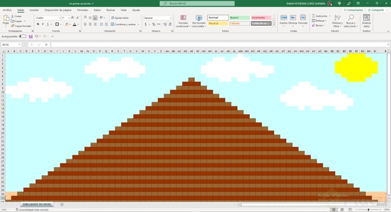Switch to the Insertar tab
Screen dimensions: 391x212
click(34, 10)
